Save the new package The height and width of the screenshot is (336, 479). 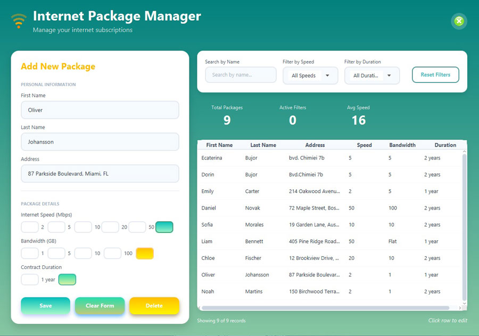pyautogui.click(x=45, y=306)
